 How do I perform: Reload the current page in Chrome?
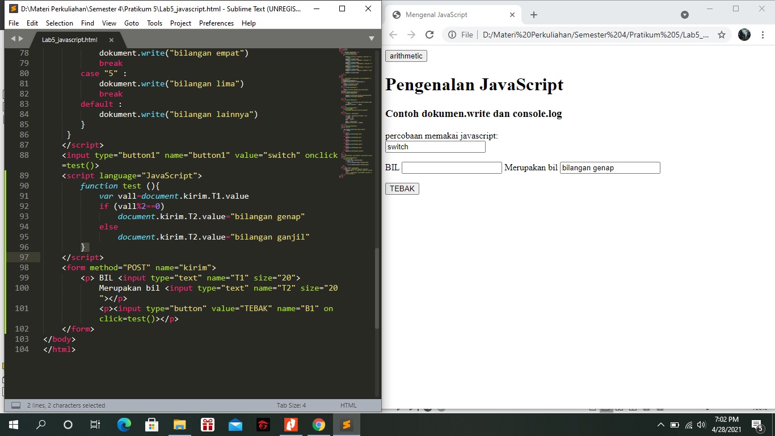pos(430,35)
